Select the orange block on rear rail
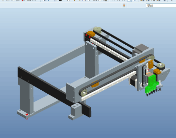Image resolution: width=176 pixels, height=138 pixels. [91, 34]
